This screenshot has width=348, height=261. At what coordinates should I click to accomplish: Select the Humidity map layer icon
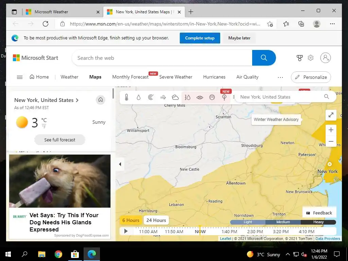click(x=188, y=97)
